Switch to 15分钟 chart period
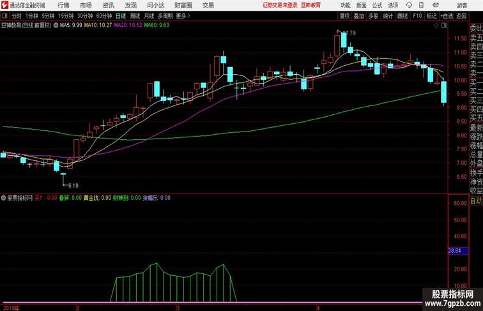The height and width of the screenshot is (311, 483). click(66, 16)
